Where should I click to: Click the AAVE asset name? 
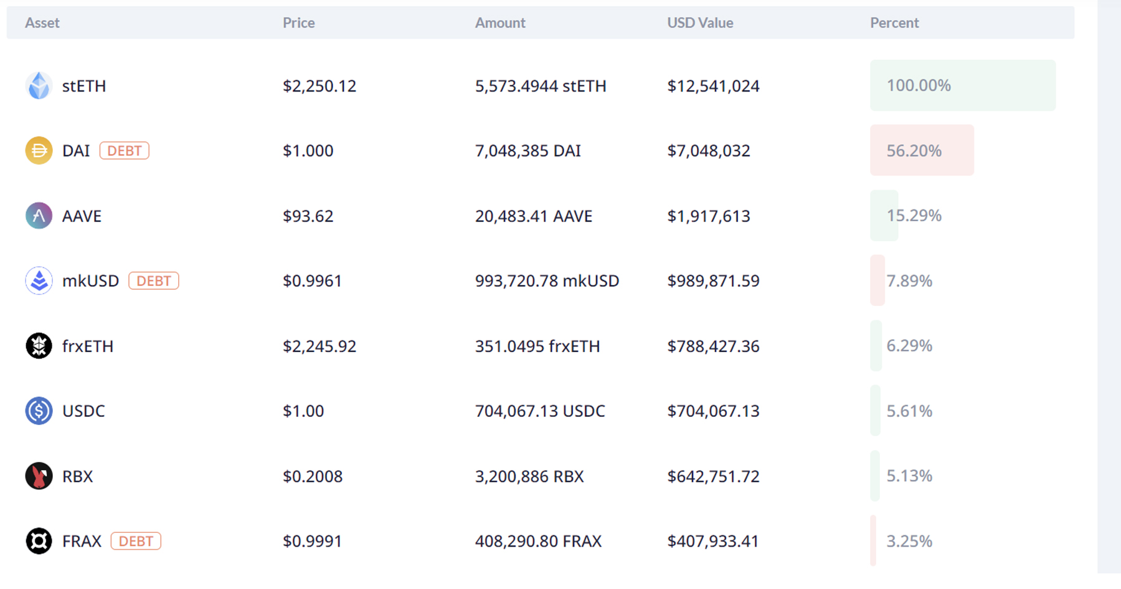click(x=82, y=216)
